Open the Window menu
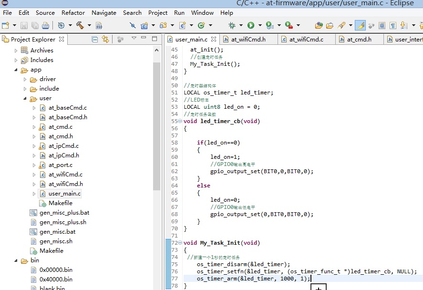Image resolution: width=423 pixels, height=290 pixels. tap(202, 13)
